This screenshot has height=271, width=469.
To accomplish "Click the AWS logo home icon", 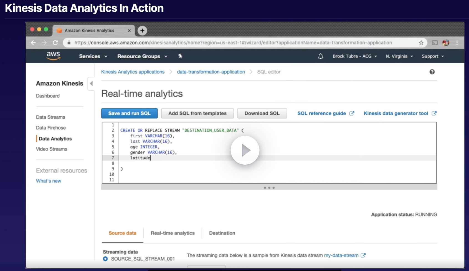I will (x=53, y=56).
